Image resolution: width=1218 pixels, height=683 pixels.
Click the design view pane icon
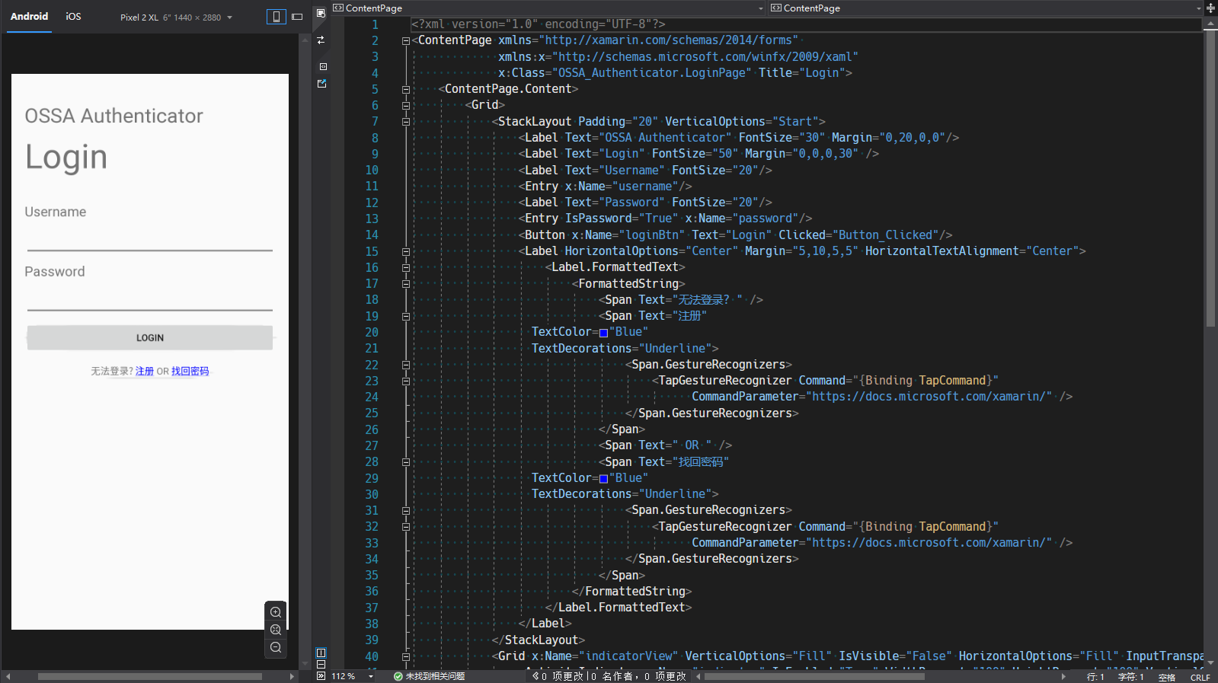pyautogui.click(x=321, y=12)
